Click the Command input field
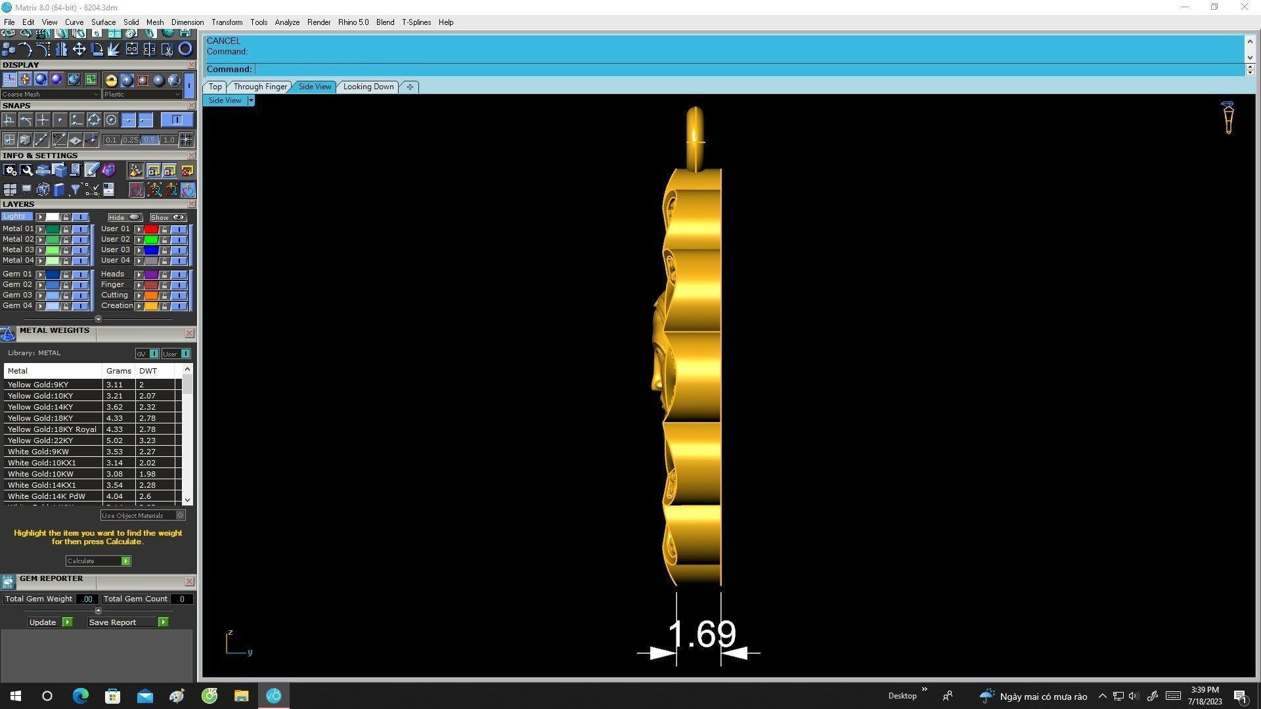This screenshot has height=709, width=1261. point(749,69)
